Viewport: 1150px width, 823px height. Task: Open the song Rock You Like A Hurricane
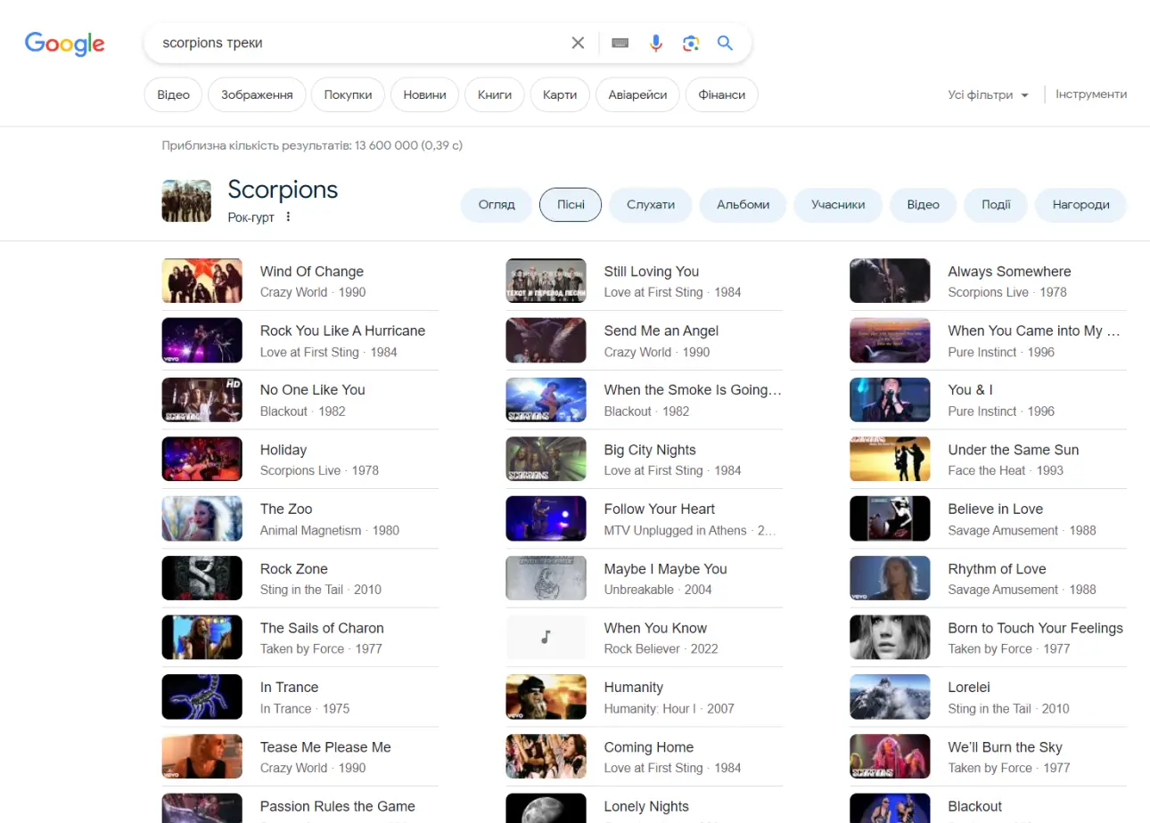point(300,340)
